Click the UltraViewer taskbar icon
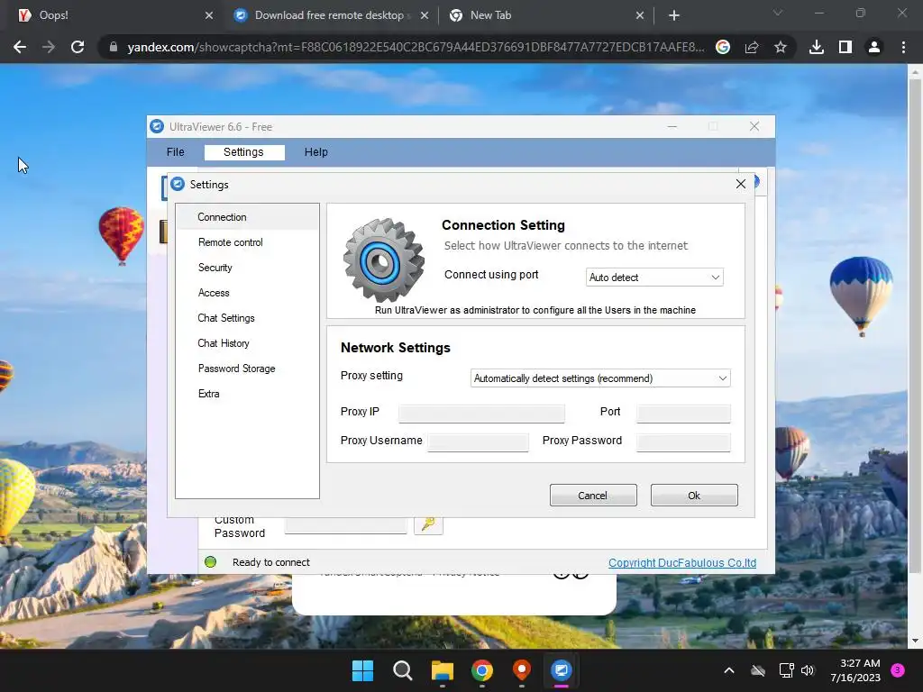Screen dimensions: 923x692 click(561, 670)
